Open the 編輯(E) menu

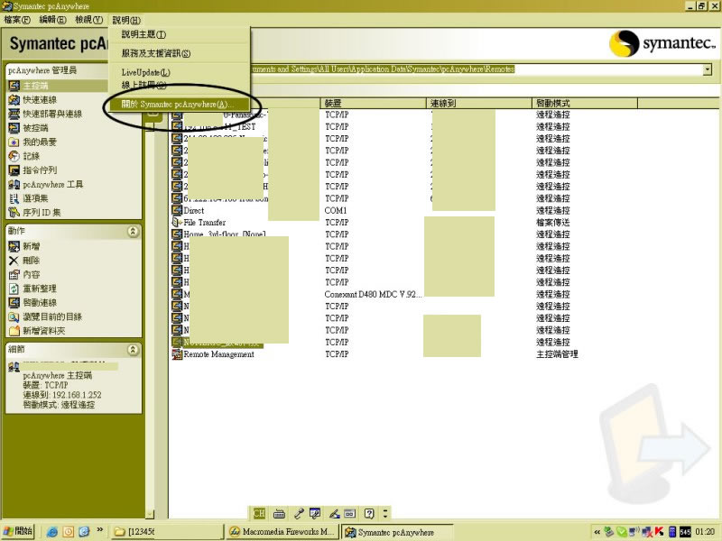pos(52,20)
